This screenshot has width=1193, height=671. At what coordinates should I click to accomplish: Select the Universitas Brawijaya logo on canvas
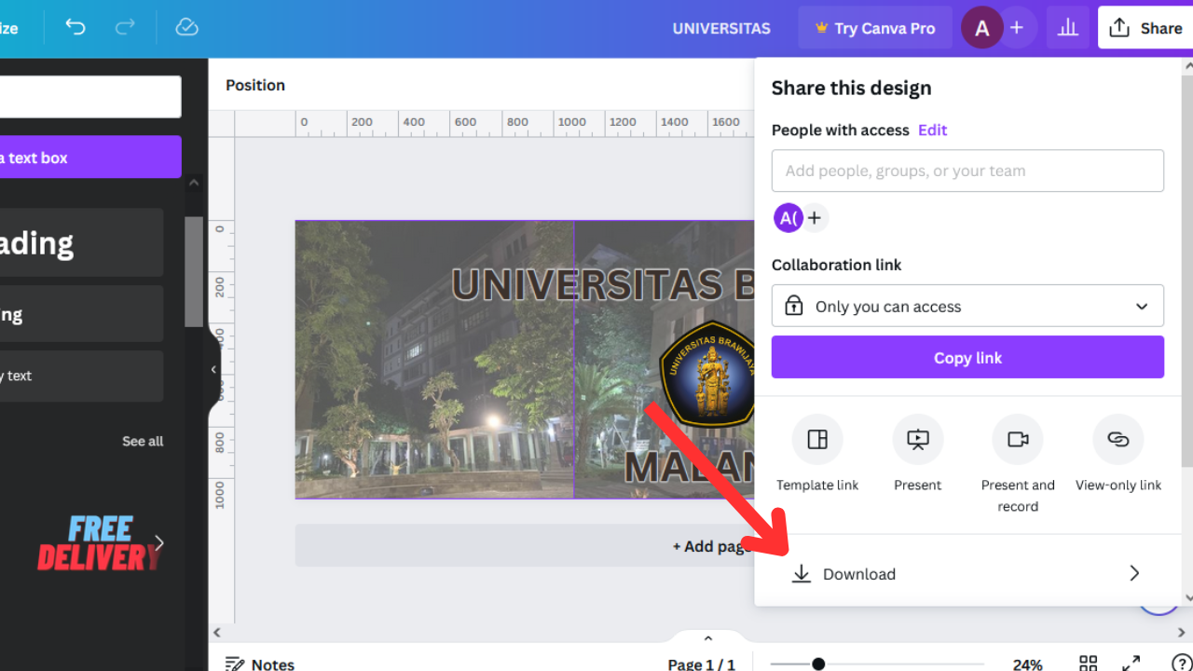[706, 375]
